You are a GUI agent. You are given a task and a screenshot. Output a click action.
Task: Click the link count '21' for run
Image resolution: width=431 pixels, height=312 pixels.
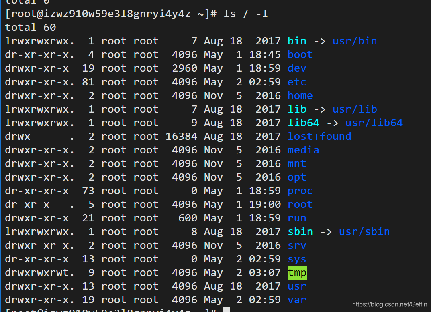88,218
